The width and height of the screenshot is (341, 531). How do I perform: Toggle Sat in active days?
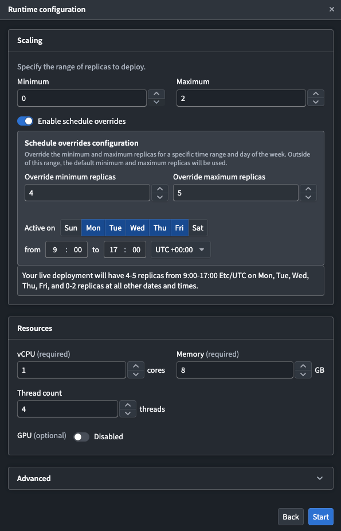click(x=198, y=228)
